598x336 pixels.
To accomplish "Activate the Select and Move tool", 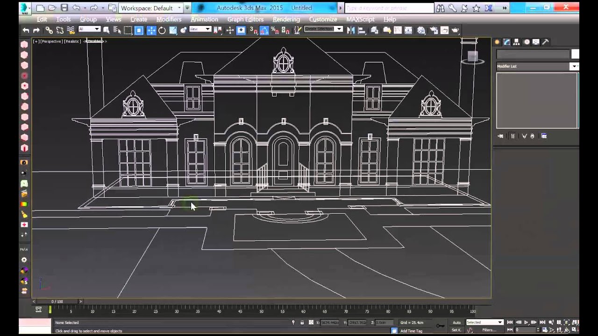I will [x=151, y=30].
